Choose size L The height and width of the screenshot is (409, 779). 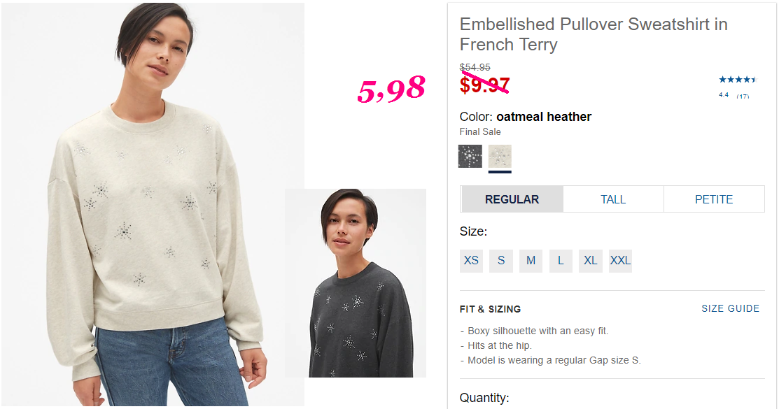(561, 261)
